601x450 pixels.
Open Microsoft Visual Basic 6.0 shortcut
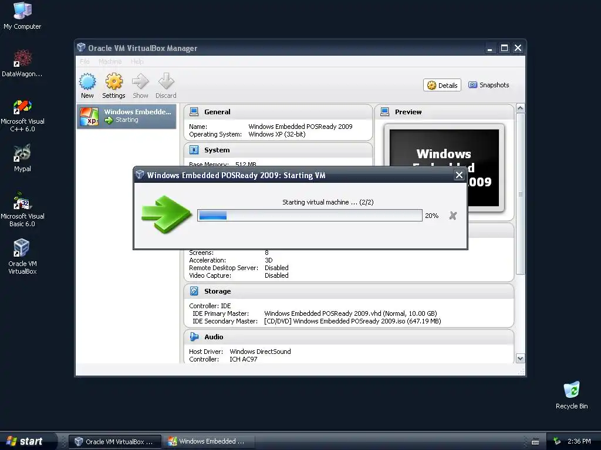22,210
